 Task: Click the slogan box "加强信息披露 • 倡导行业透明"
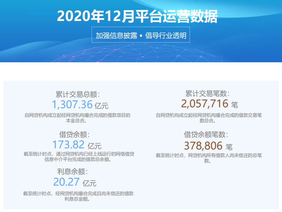point(141,35)
